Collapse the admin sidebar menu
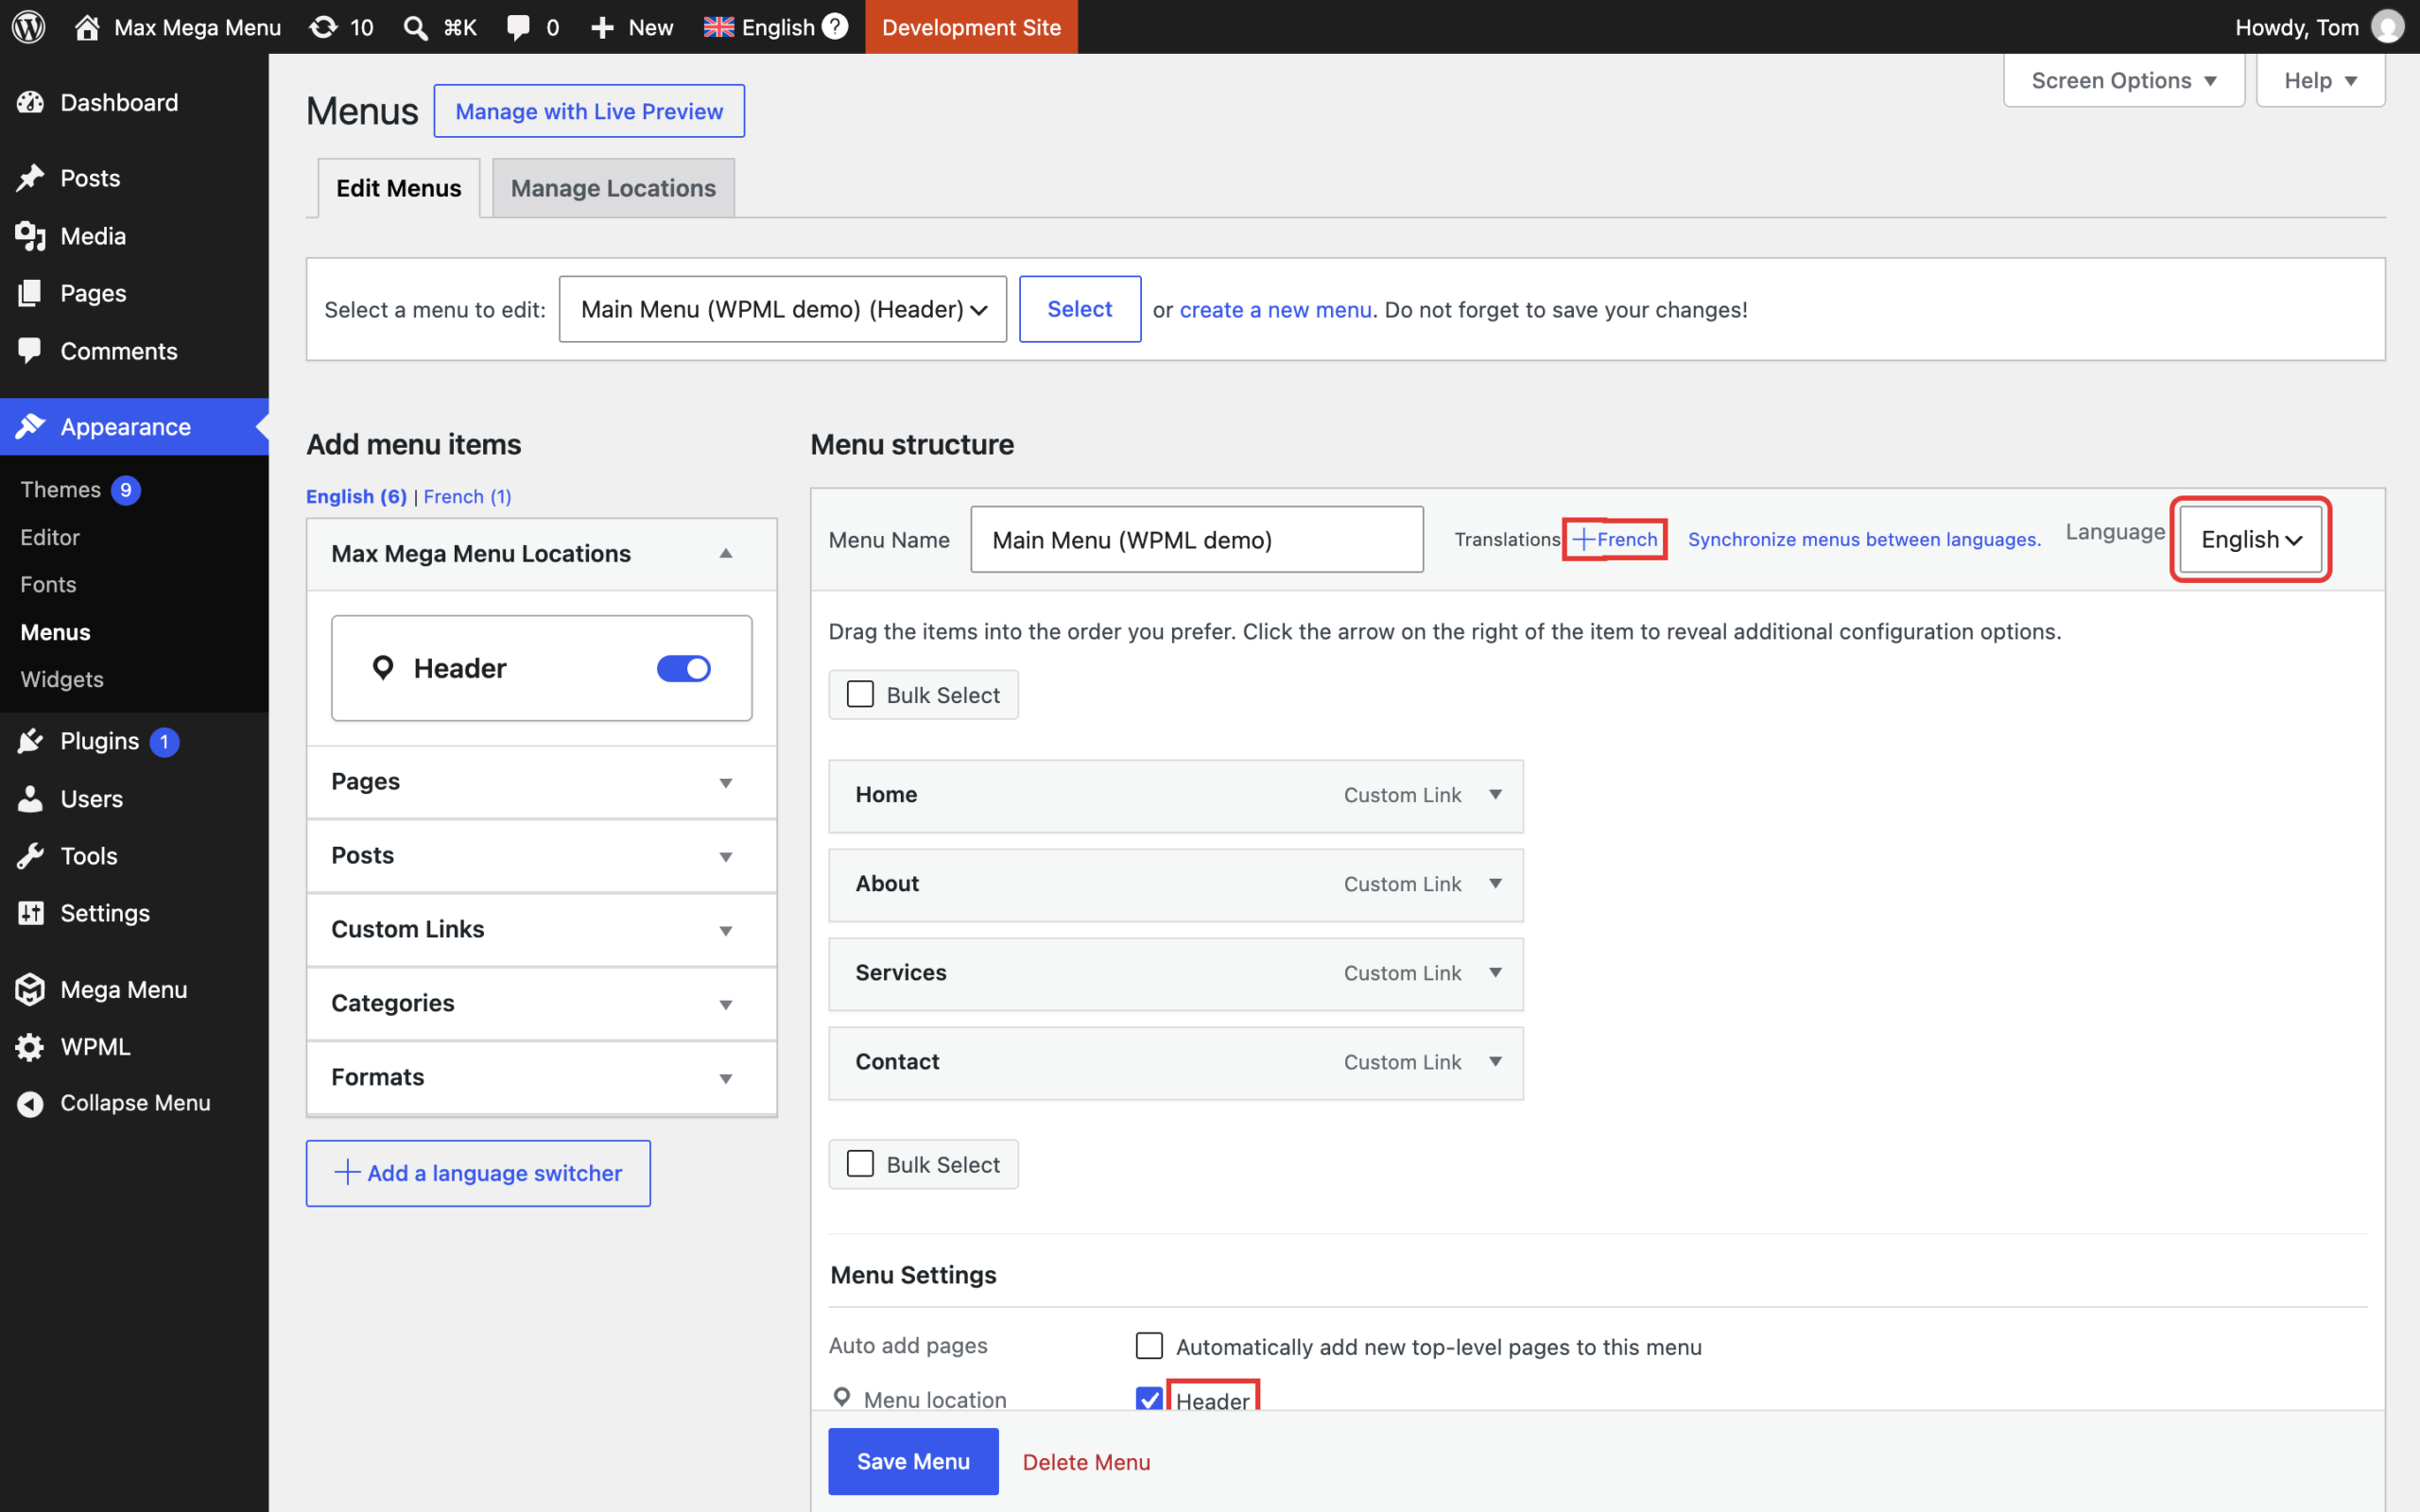Screen dimensions: 2420x1512 click(134, 1103)
